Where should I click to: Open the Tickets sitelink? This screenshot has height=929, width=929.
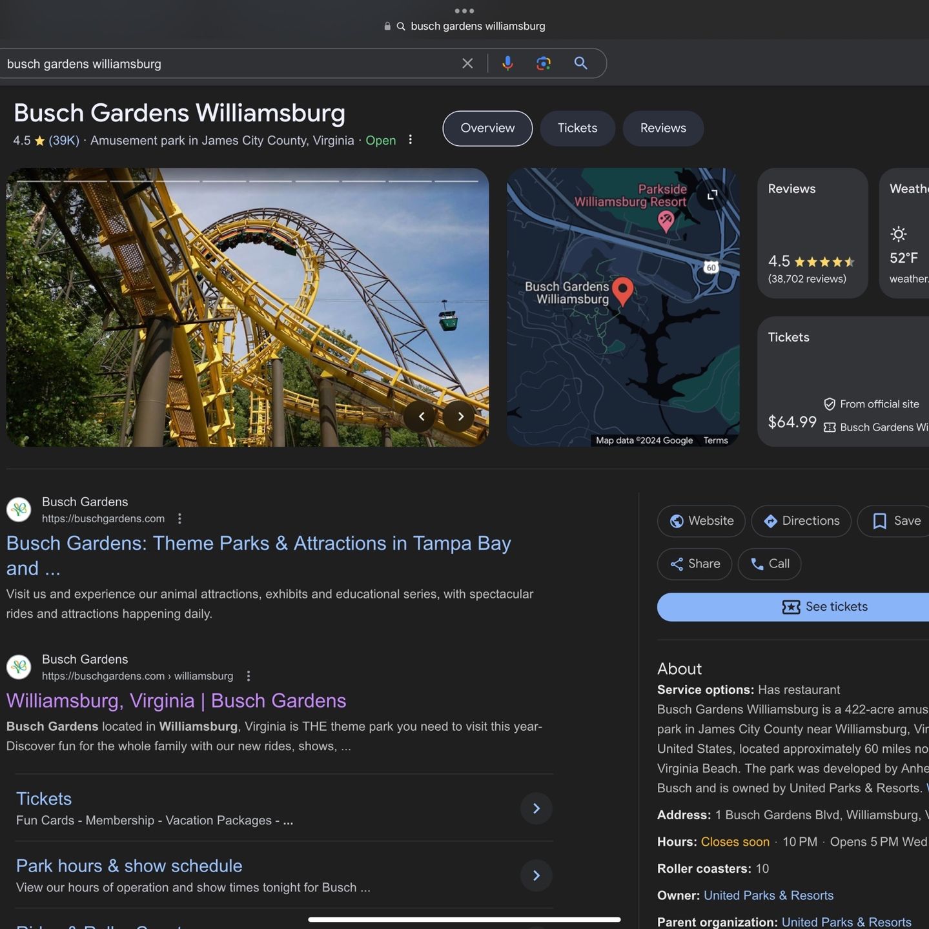pyautogui.click(x=44, y=799)
